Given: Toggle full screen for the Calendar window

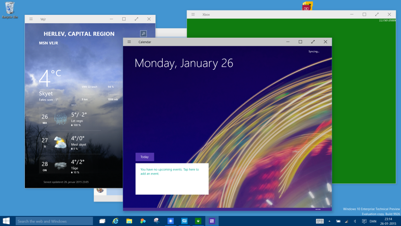Looking at the screenshot, I should (313, 42).
